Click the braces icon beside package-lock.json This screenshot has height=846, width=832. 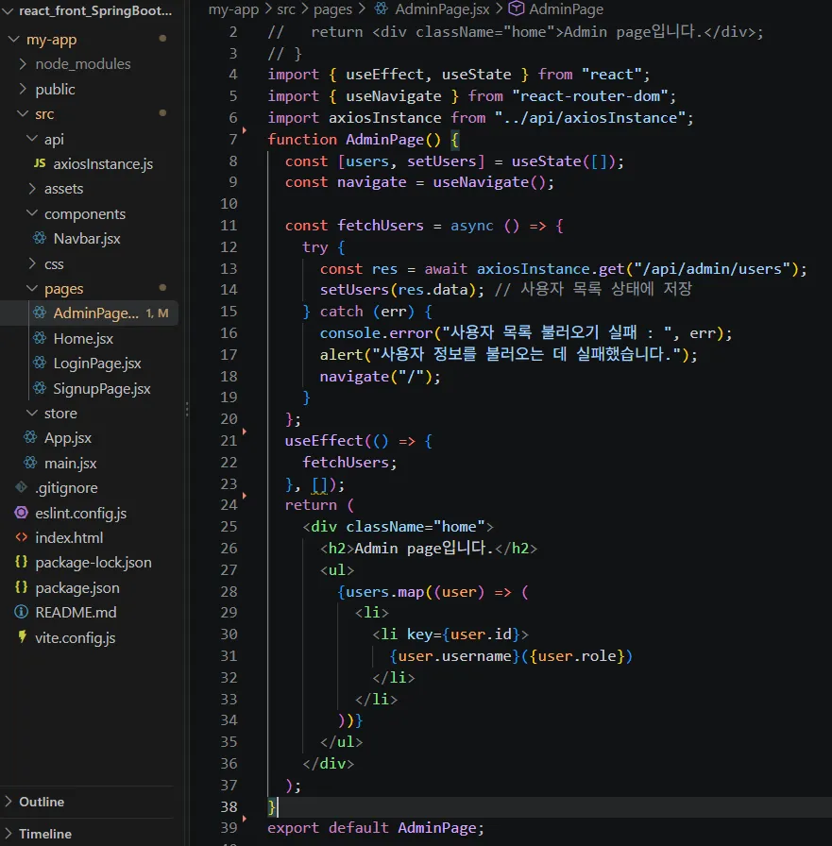[x=21, y=562]
